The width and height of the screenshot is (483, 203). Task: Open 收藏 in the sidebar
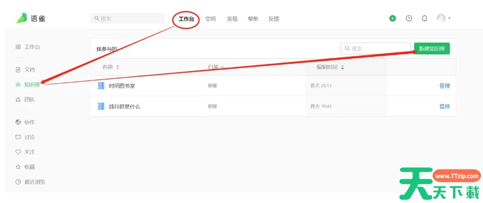tap(29, 167)
